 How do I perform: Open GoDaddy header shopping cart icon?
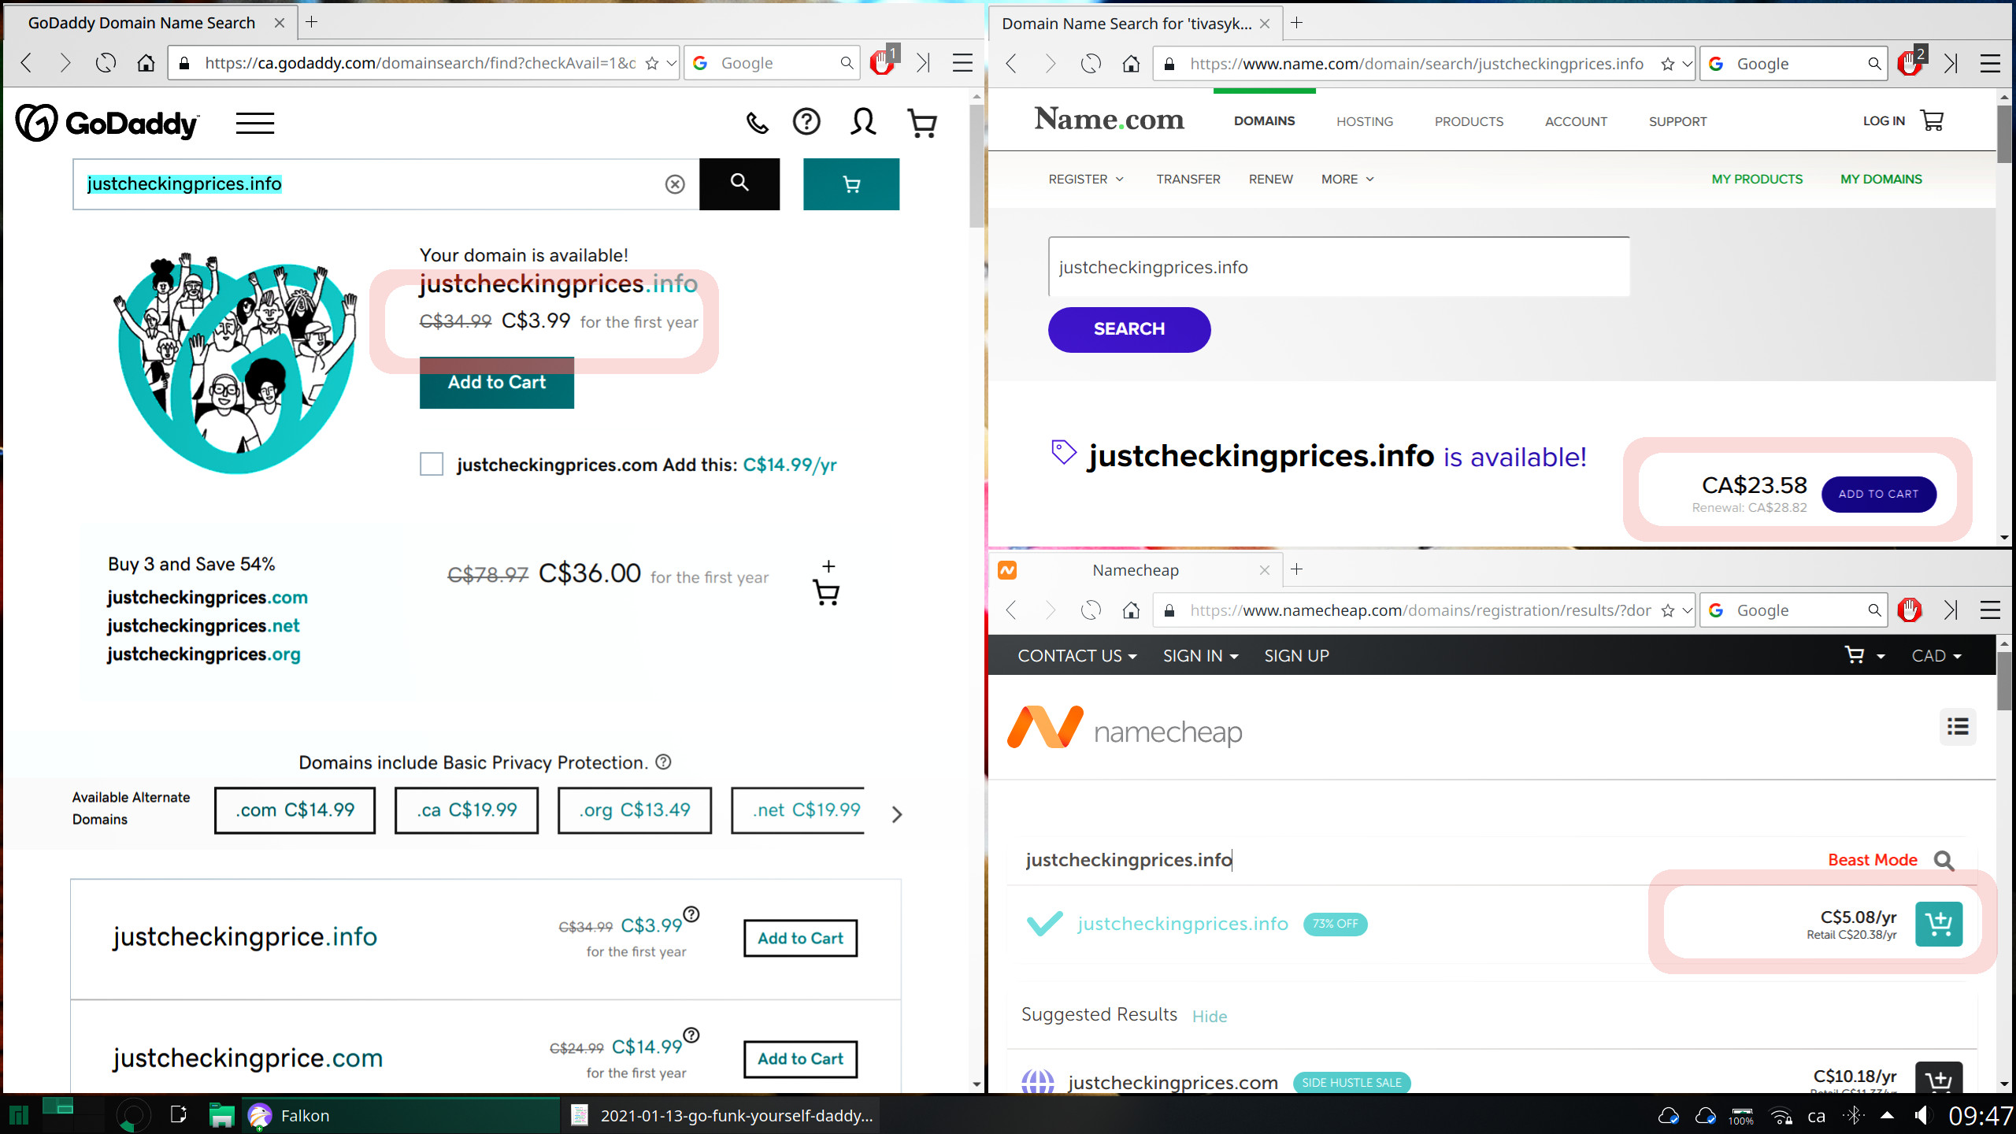(x=922, y=124)
